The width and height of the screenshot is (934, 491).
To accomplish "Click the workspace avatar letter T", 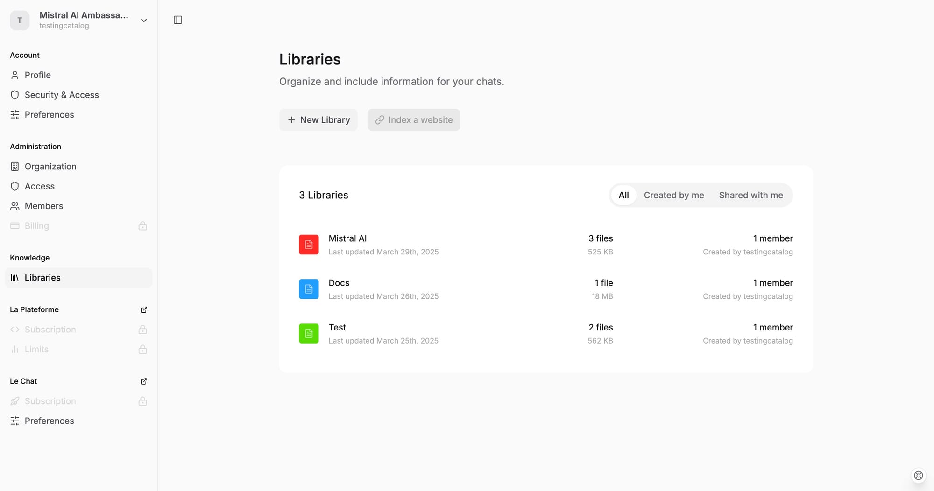I will pos(20,21).
